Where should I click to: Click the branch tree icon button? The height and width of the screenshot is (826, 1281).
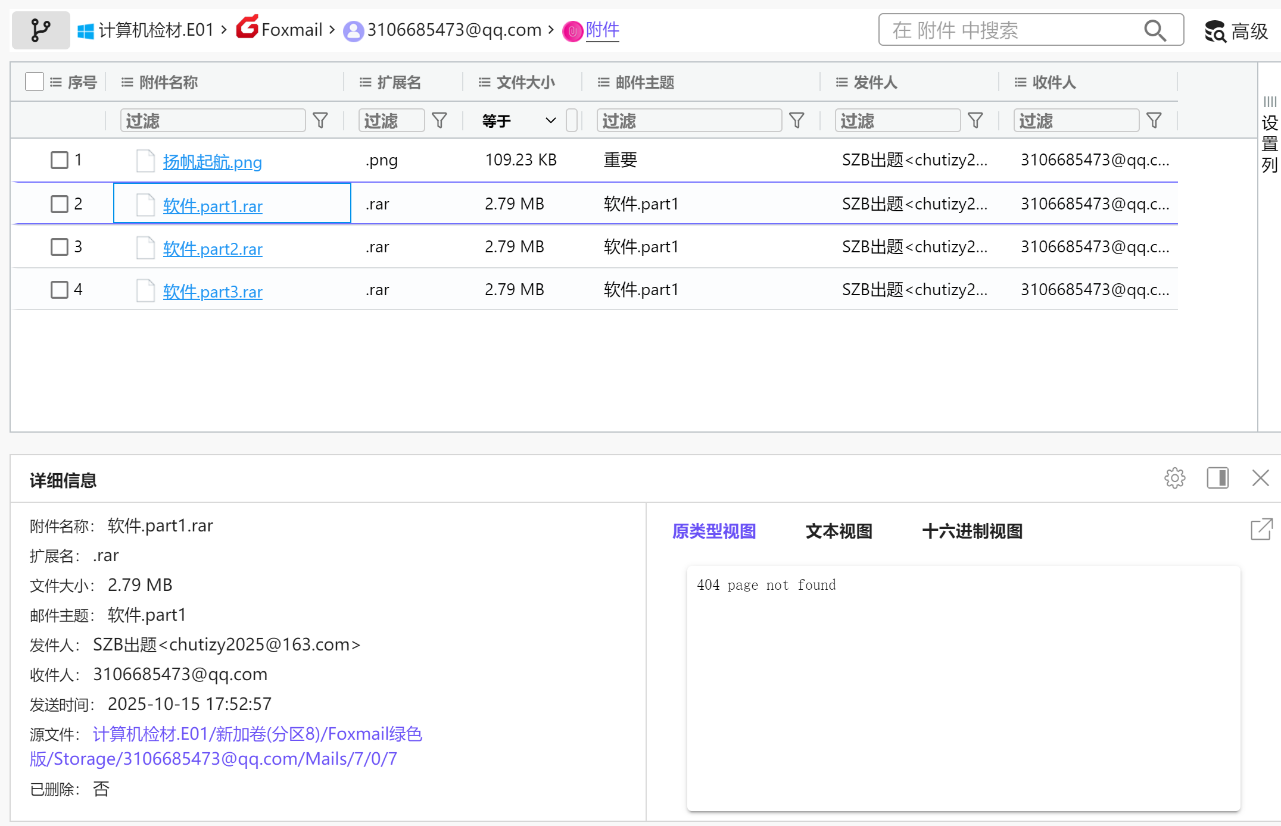(x=40, y=30)
